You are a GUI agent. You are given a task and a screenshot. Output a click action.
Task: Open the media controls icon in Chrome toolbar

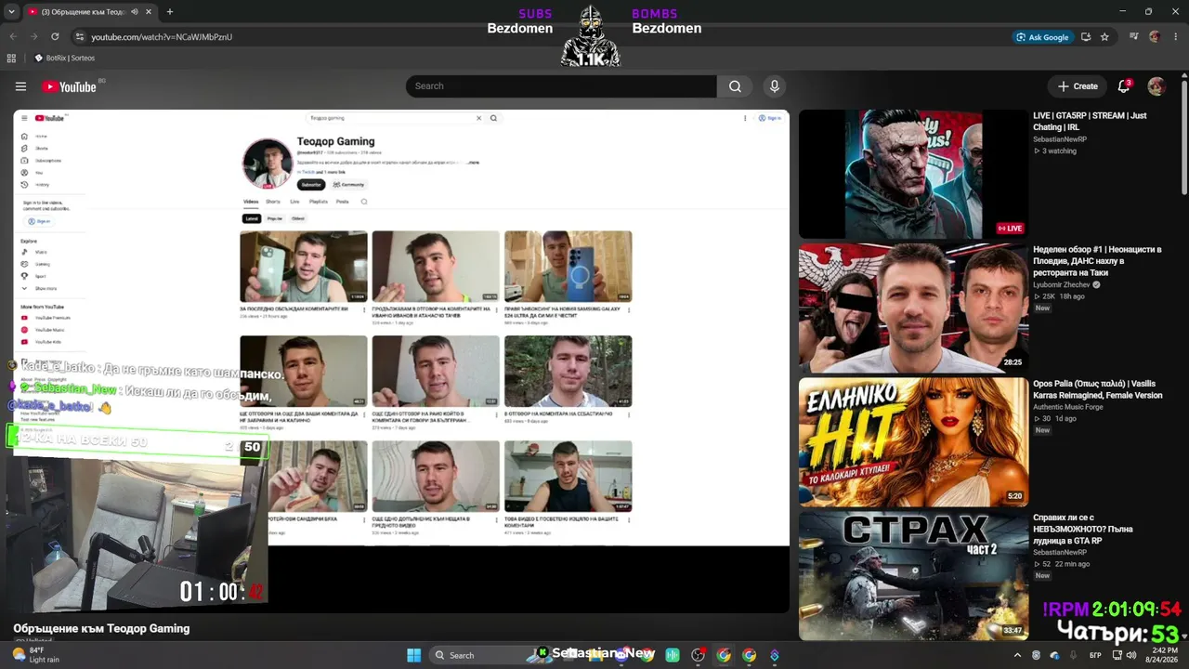coord(1133,37)
